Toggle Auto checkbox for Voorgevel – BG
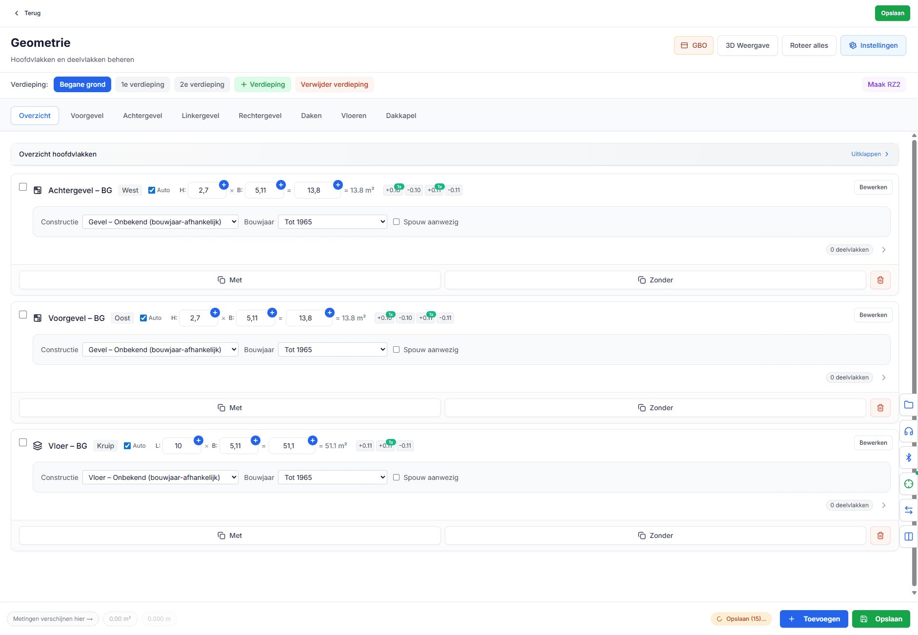918x635 pixels. (143, 318)
